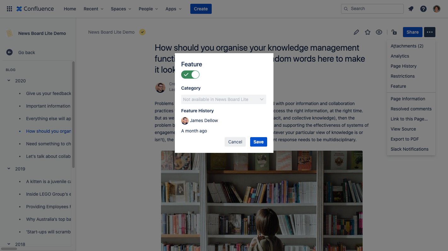Open the Home navigation item
The width and height of the screenshot is (448, 251).
click(70, 9)
